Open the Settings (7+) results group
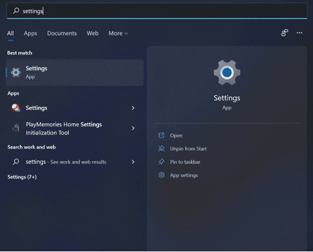Image resolution: width=313 pixels, height=252 pixels. 22,177
